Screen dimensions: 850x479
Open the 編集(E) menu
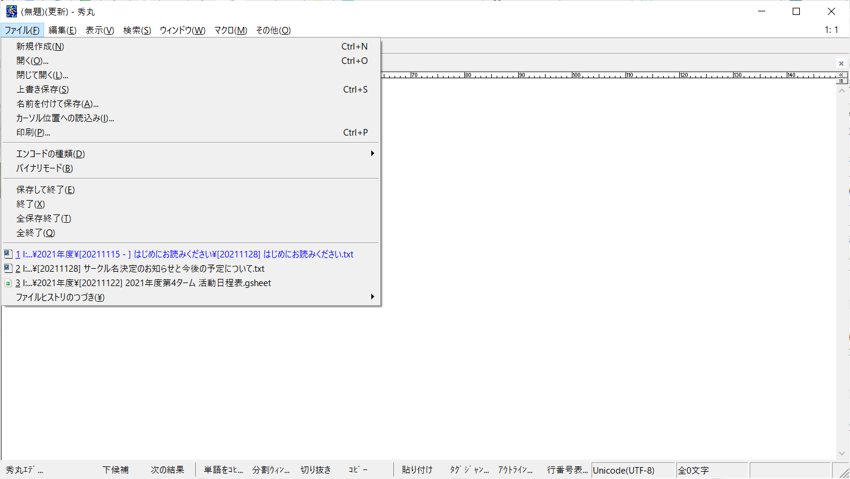[x=62, y=30]
